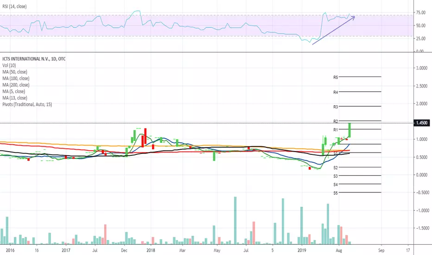Click the 3.0000 price scale value

(x=422, y=68)
